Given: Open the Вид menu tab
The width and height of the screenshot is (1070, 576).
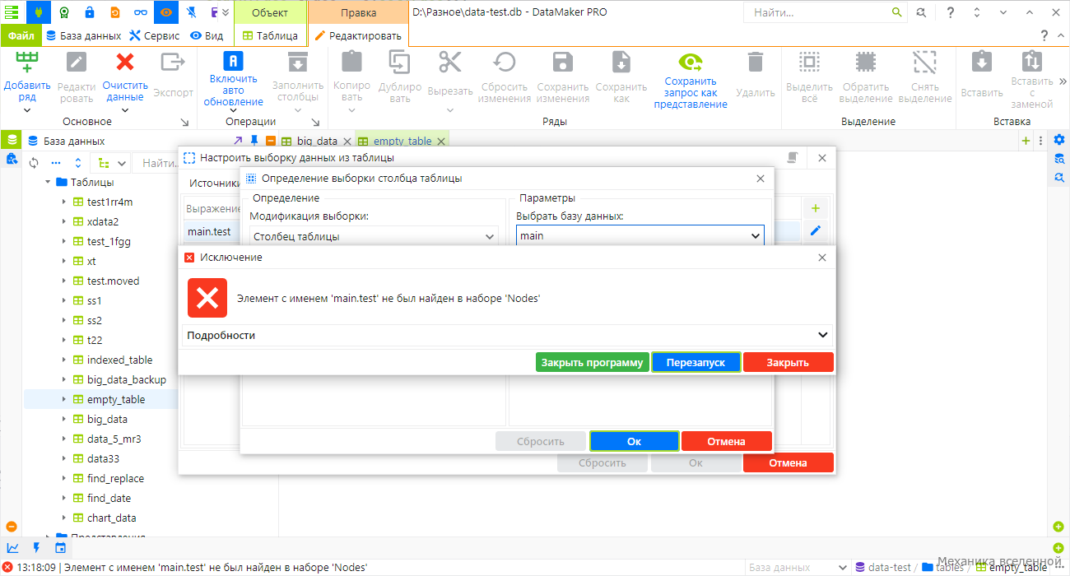Looking at the screenshot, I should pos(207,35).
